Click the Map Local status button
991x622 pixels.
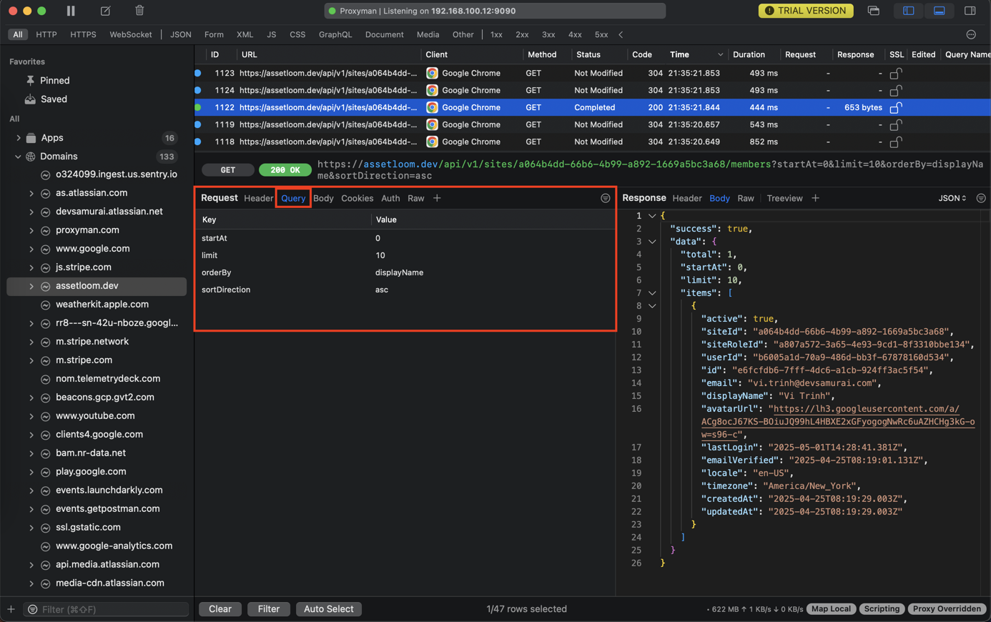tap(832, 609)
